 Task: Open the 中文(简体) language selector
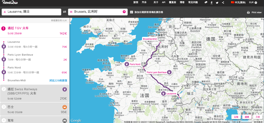240,3
